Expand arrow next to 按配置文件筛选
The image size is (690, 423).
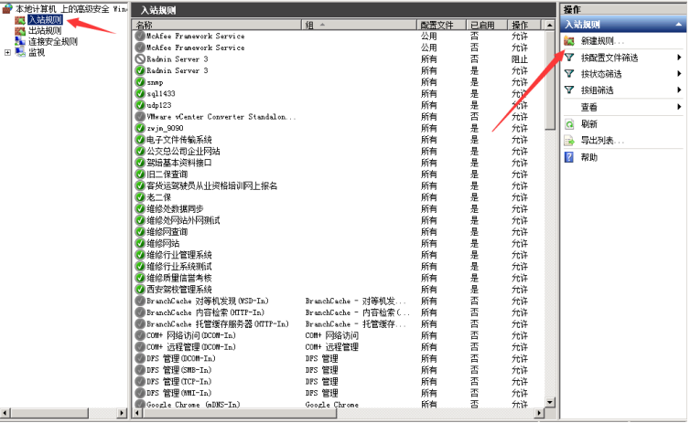679,58
